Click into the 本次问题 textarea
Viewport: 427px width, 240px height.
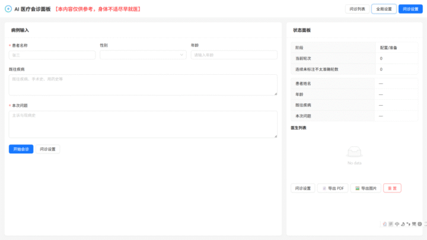[x=143, y=124]
